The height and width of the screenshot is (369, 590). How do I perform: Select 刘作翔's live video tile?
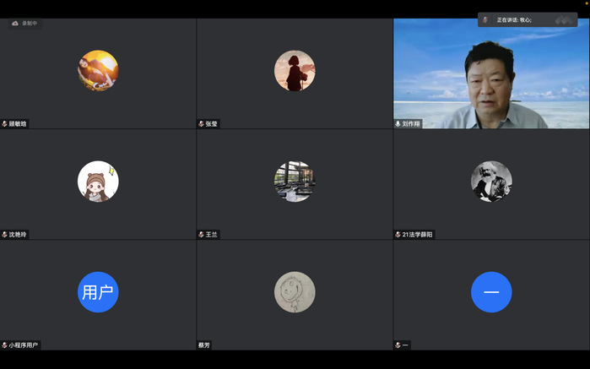click(491, 73)
